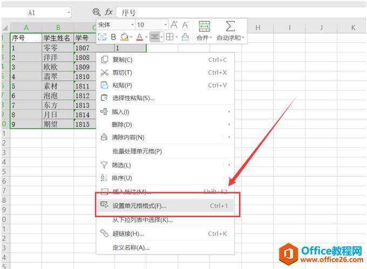Image resolution: width=367 pixels, height=269 pixels.
Task: Choose 批量处理单元格(P)
Action: (x=165, y=151)
